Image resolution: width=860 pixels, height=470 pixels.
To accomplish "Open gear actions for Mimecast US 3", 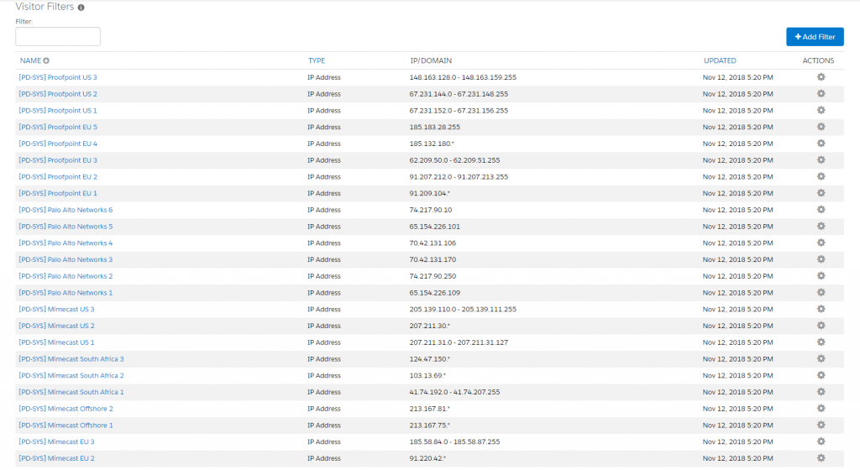I will pyautogui.click(x=821, y=309).
